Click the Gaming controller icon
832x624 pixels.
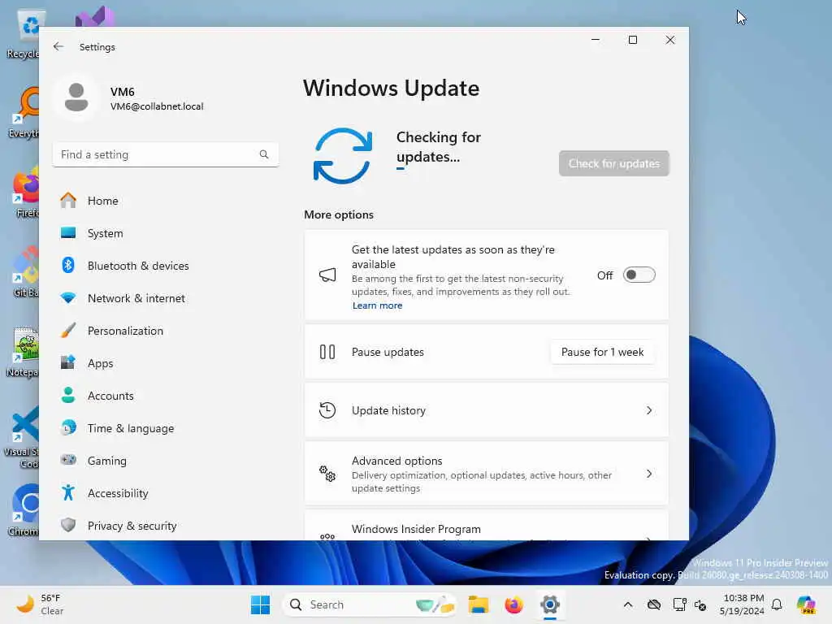(68, 460)
